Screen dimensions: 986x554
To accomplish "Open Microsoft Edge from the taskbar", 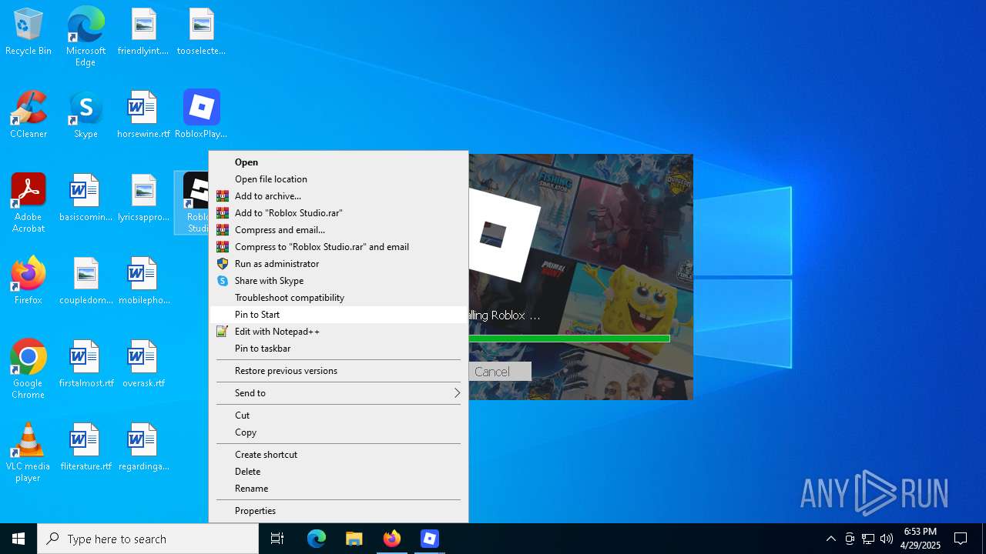I will [317, 539].
